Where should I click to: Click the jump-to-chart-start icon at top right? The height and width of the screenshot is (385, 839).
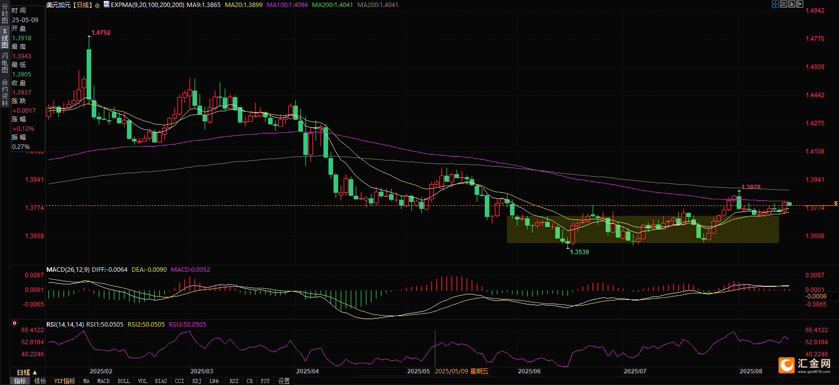point(784,4)
